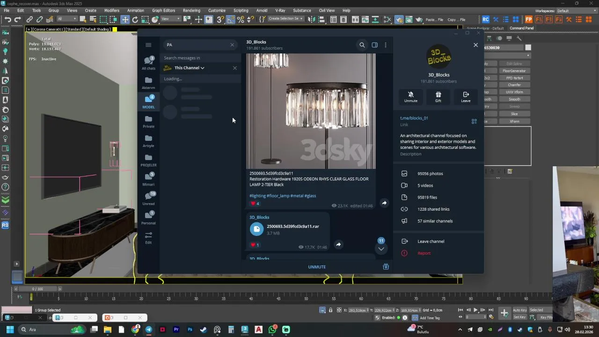The image size is (599, 337).
Task: Open the chat three-dot options menu
Action: coord(386,45)
